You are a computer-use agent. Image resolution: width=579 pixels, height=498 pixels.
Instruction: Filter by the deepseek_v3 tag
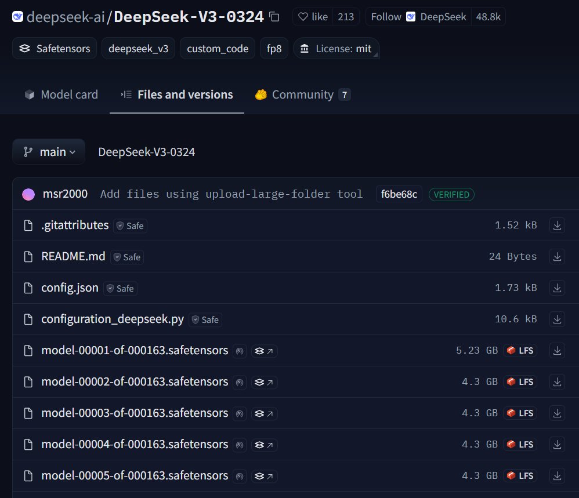[139, 48]
